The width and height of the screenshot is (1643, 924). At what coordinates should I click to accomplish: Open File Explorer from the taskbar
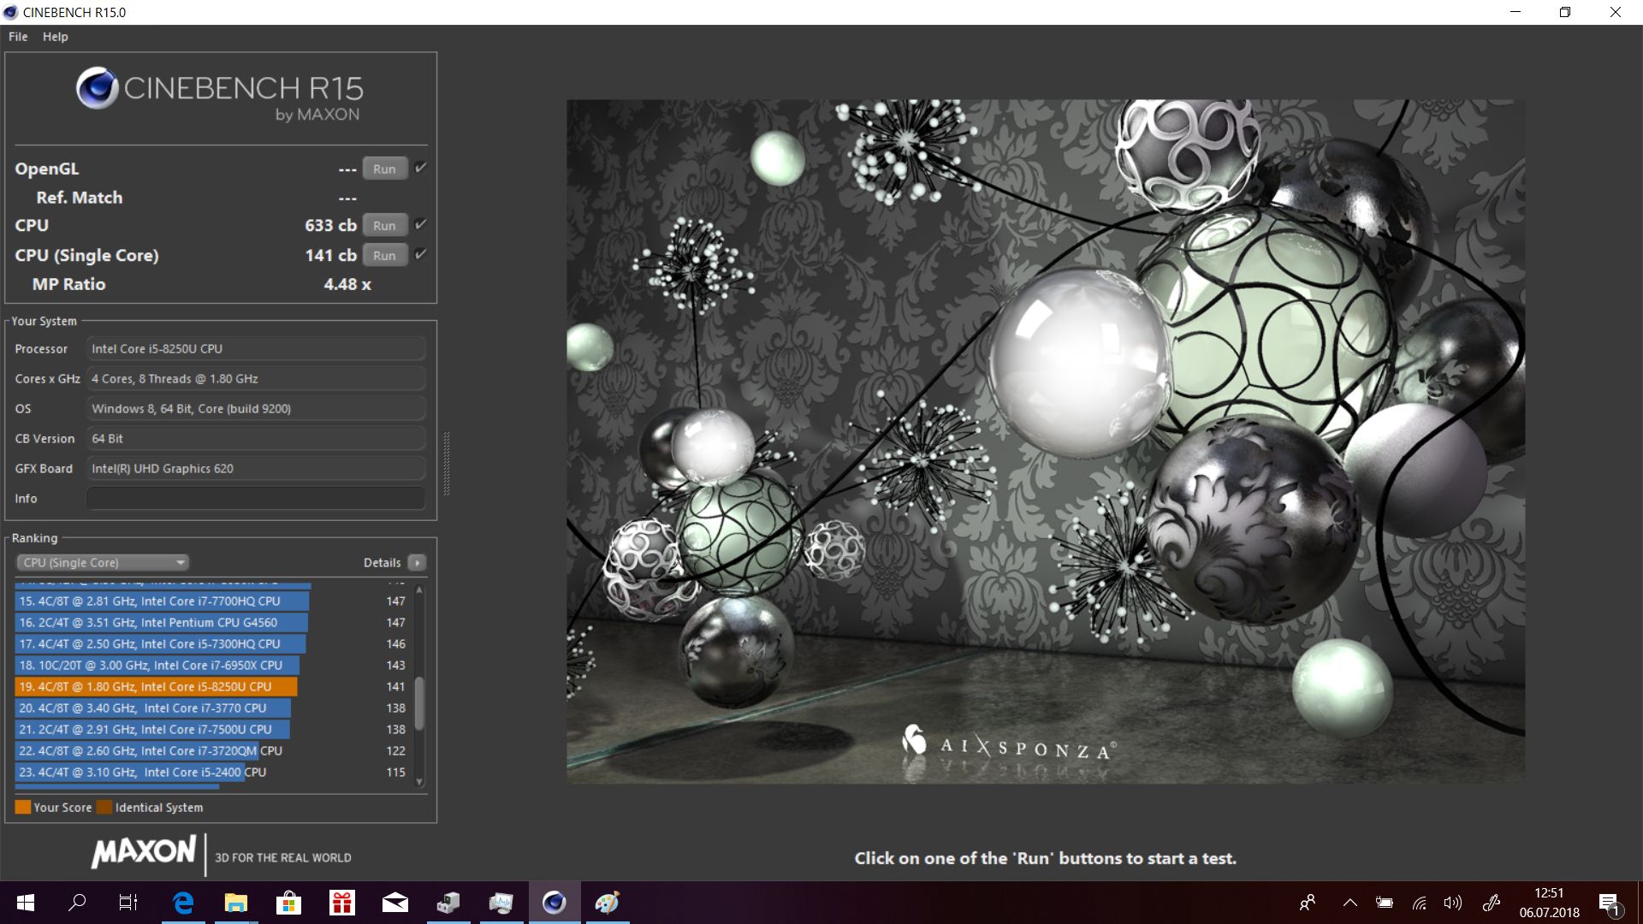(x=235, y=903)
